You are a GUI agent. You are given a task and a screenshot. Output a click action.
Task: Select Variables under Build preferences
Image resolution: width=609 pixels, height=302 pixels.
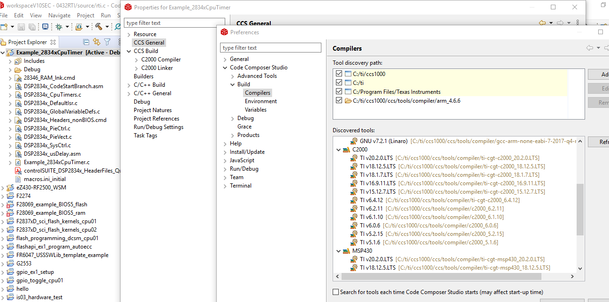coord(256,110)
